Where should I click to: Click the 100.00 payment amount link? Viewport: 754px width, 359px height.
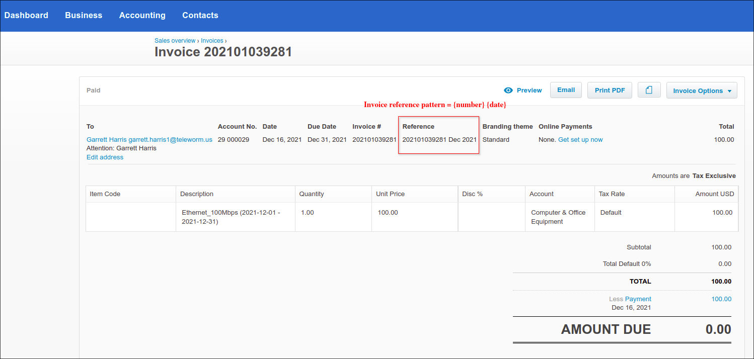[x=721, y=299]
